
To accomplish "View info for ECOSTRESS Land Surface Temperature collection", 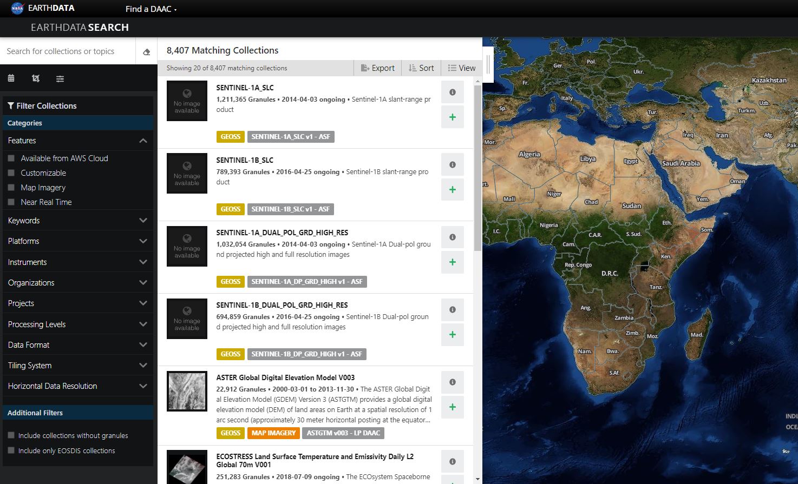I will coord(453,461).
